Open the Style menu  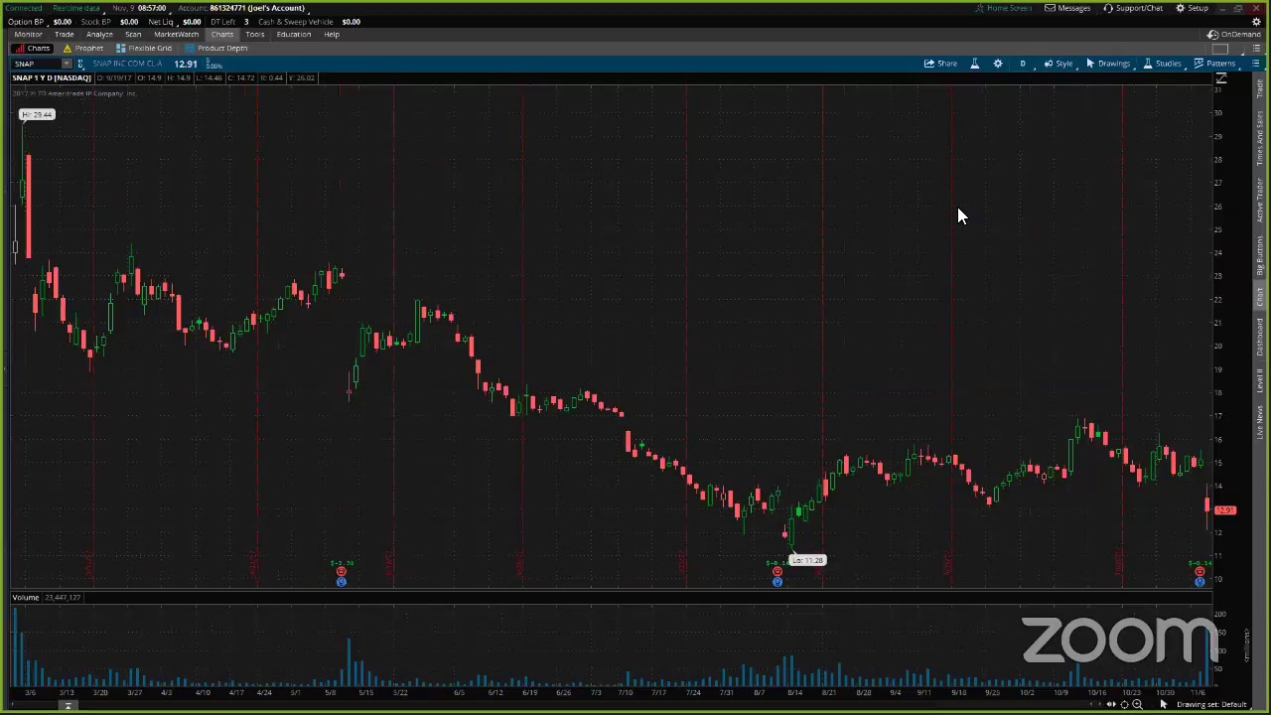click(1058, 64)
